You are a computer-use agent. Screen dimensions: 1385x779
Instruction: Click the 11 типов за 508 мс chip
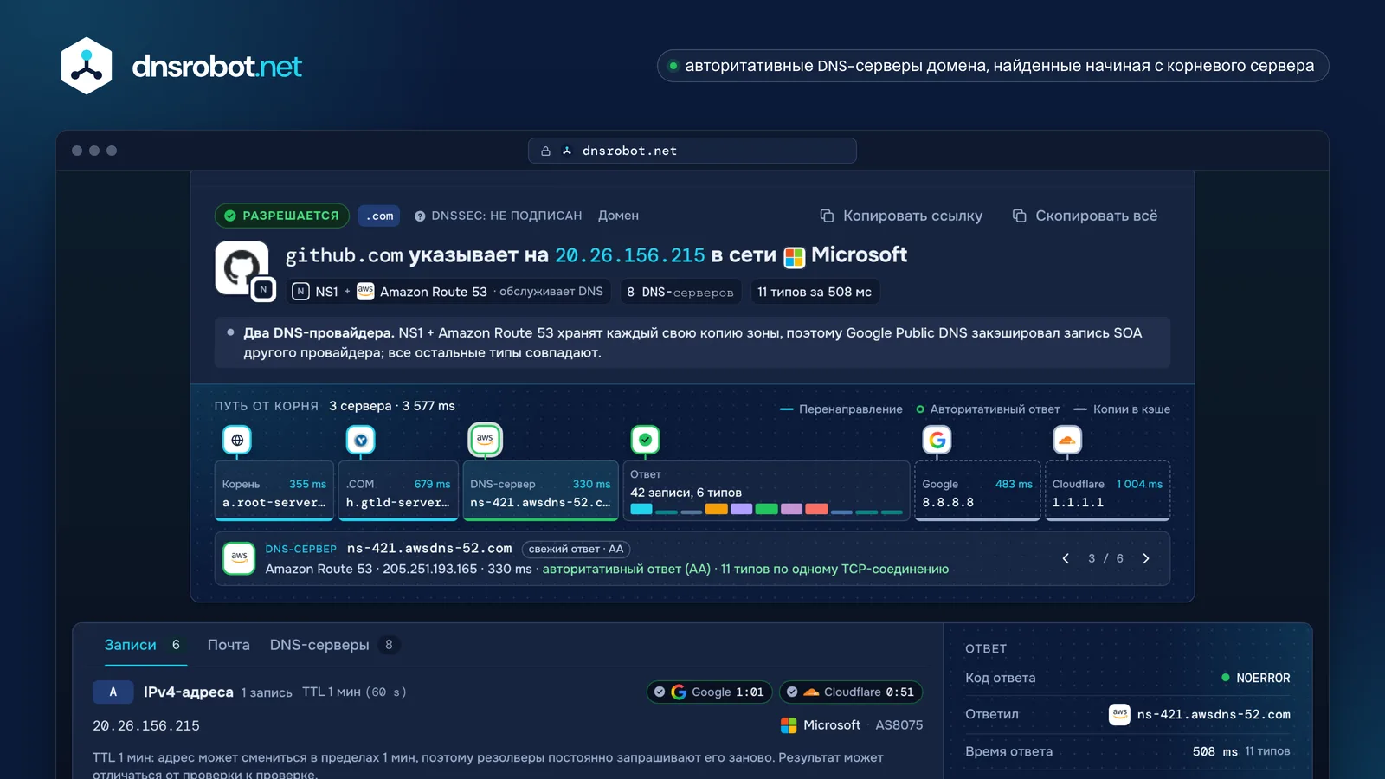815,292
